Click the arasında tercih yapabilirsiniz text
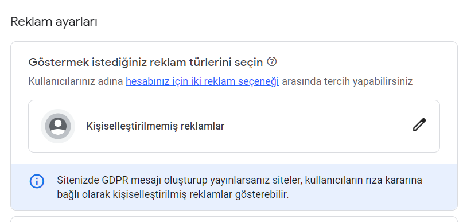The height and width of the screenshot is (222, 463). click(x=347, y=81)
